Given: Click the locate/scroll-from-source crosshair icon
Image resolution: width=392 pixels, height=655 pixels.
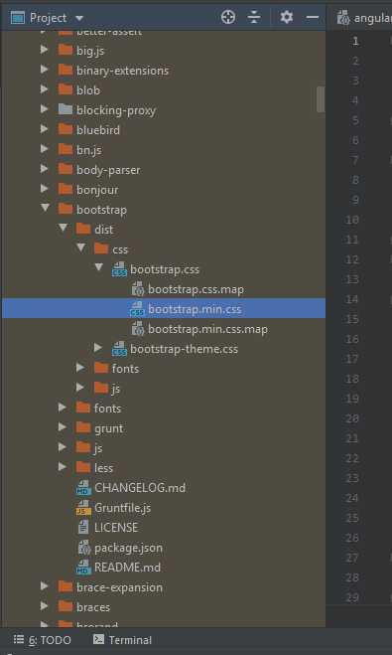Looking at the screenshot, I should pyautogui.click(x=228, y=18).
